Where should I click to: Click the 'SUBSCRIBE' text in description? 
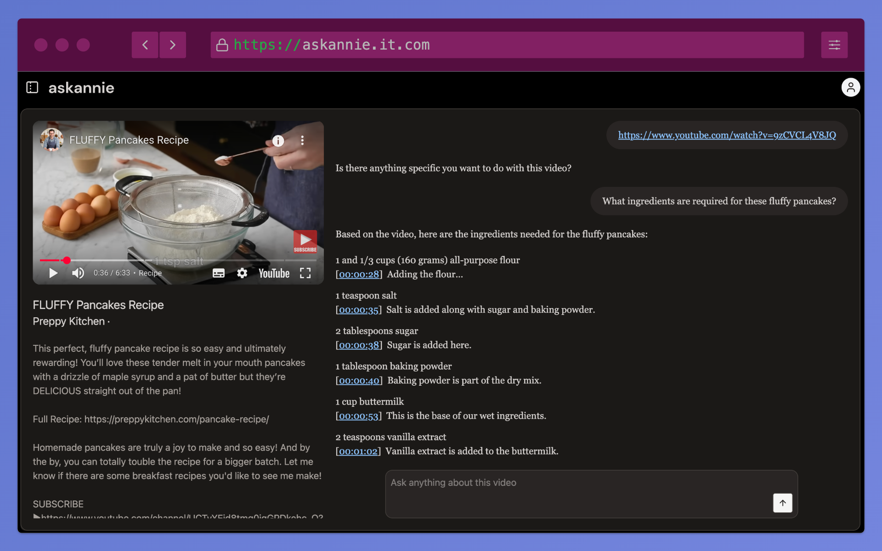[58, 504]
